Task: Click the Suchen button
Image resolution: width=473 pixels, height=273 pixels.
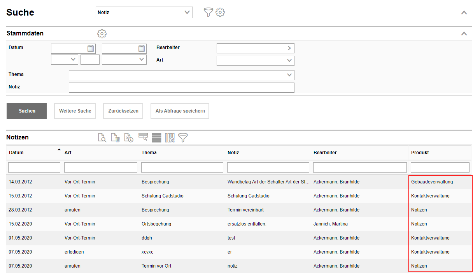Action: (x=27, y=111)
